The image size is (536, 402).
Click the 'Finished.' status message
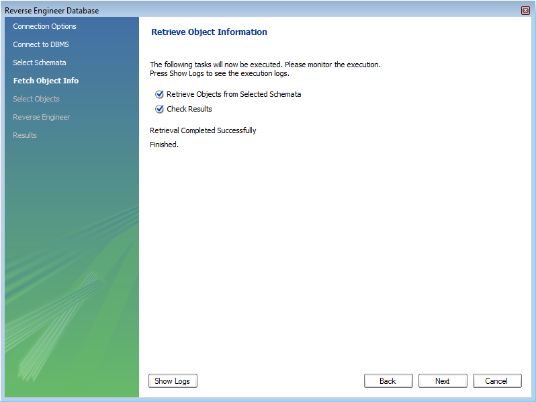point(164,145)
